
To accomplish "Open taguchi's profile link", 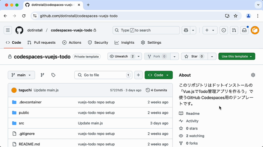I will (x=25, y=90).
